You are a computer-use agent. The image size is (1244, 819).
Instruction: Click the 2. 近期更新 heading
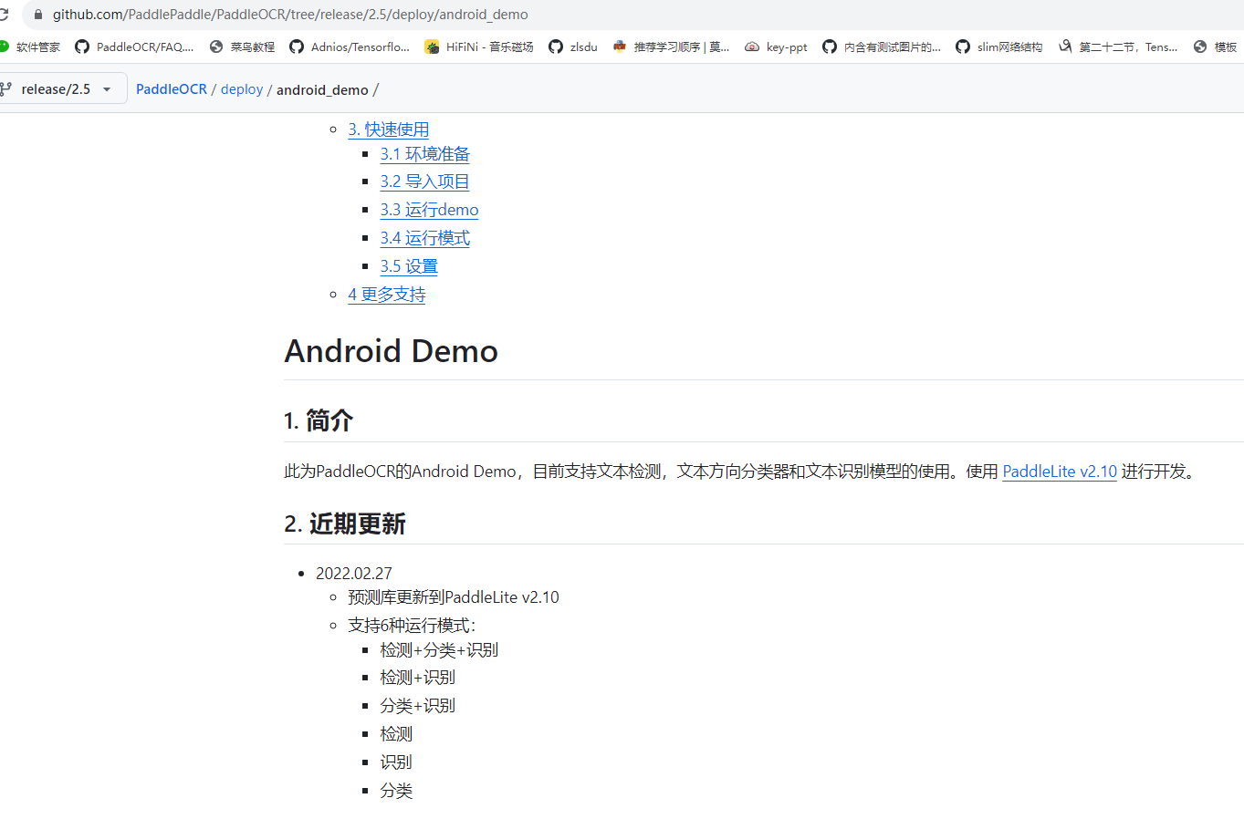[344, 524]
